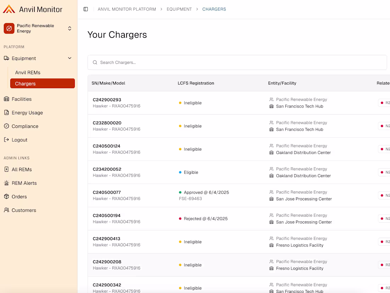Click the Logout arrow icon
The width and height of the screenshot is (390, 293).
(6, 140)
